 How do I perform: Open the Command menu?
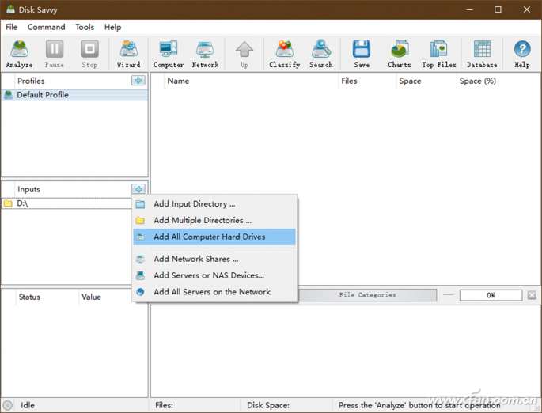coord(47,27)
